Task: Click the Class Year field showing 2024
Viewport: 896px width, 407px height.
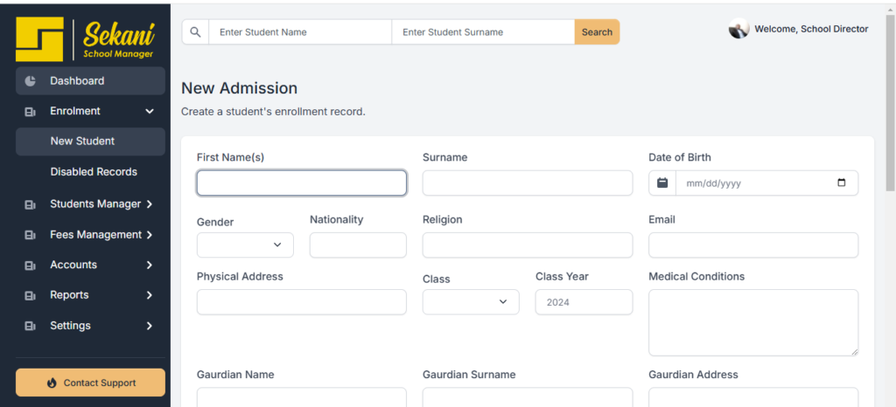Action: click(584, 302)
